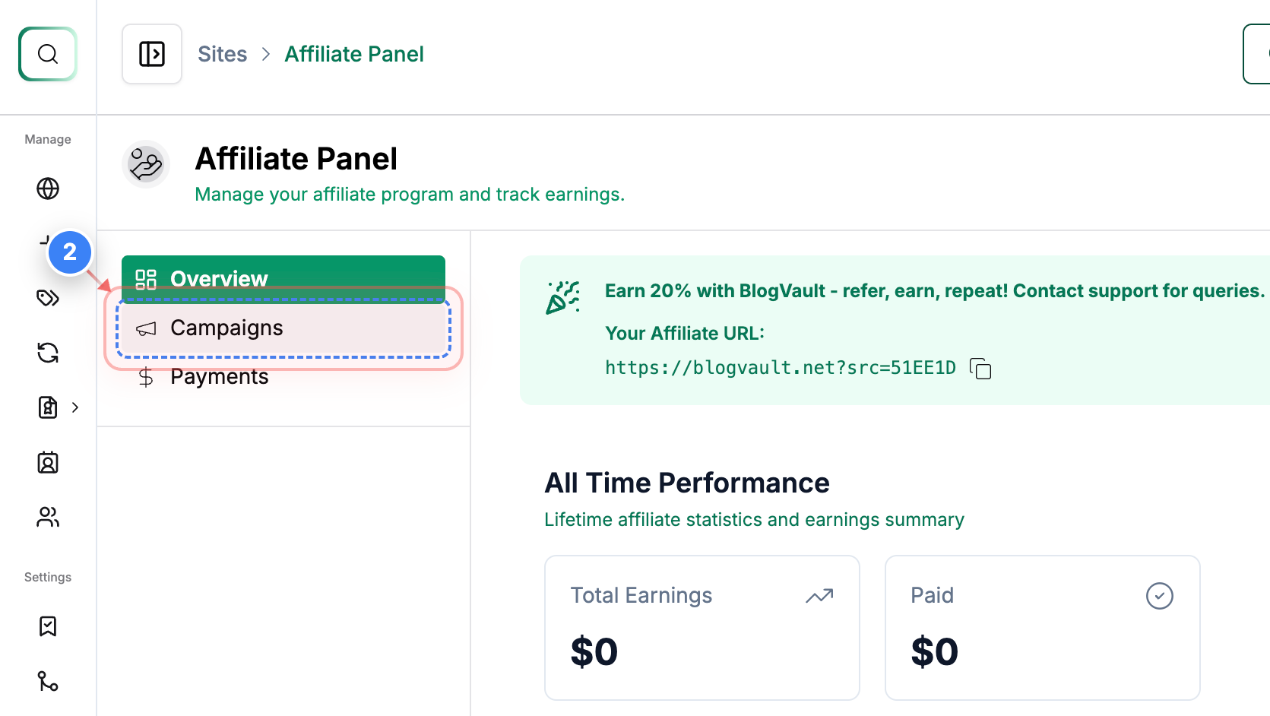Copy the affiliate URL
This screenshot has width=1270, height=716.
click(x=980, y=369)
